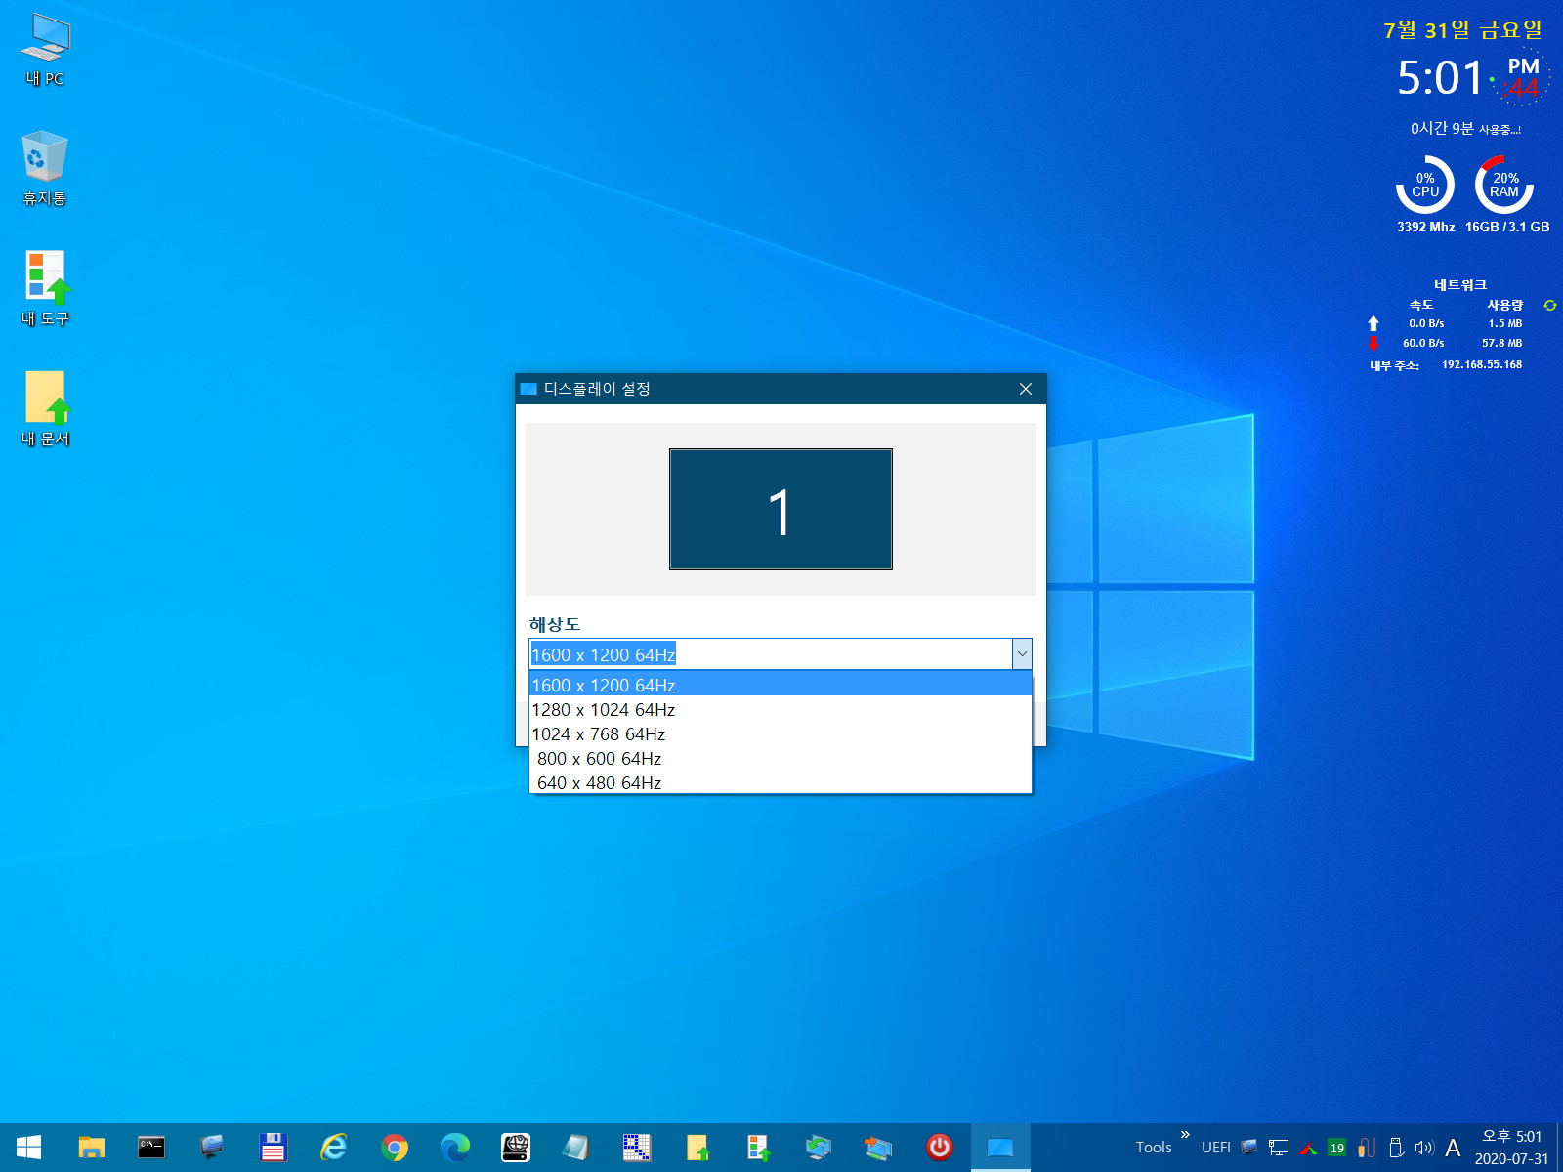The width and height of the screenshot is (1563, 1172).
Task: Open the blue Q grid taskbar icon
Action: tap(637, 1147)
